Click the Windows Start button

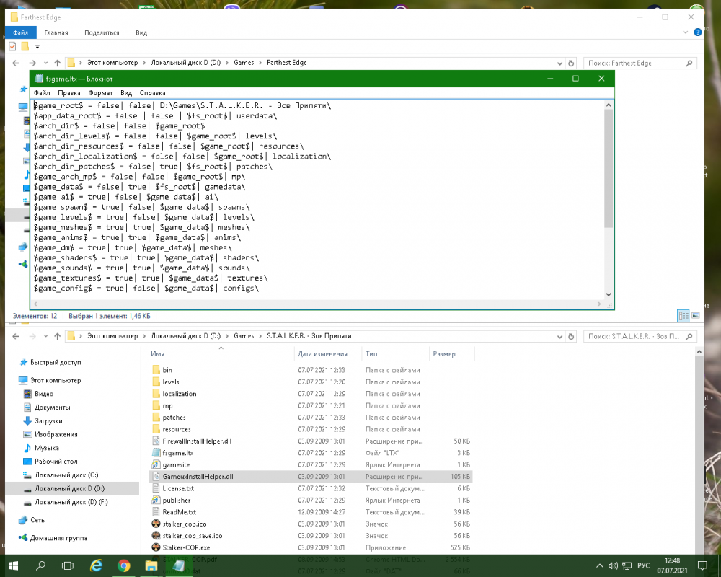click(13, 565)
